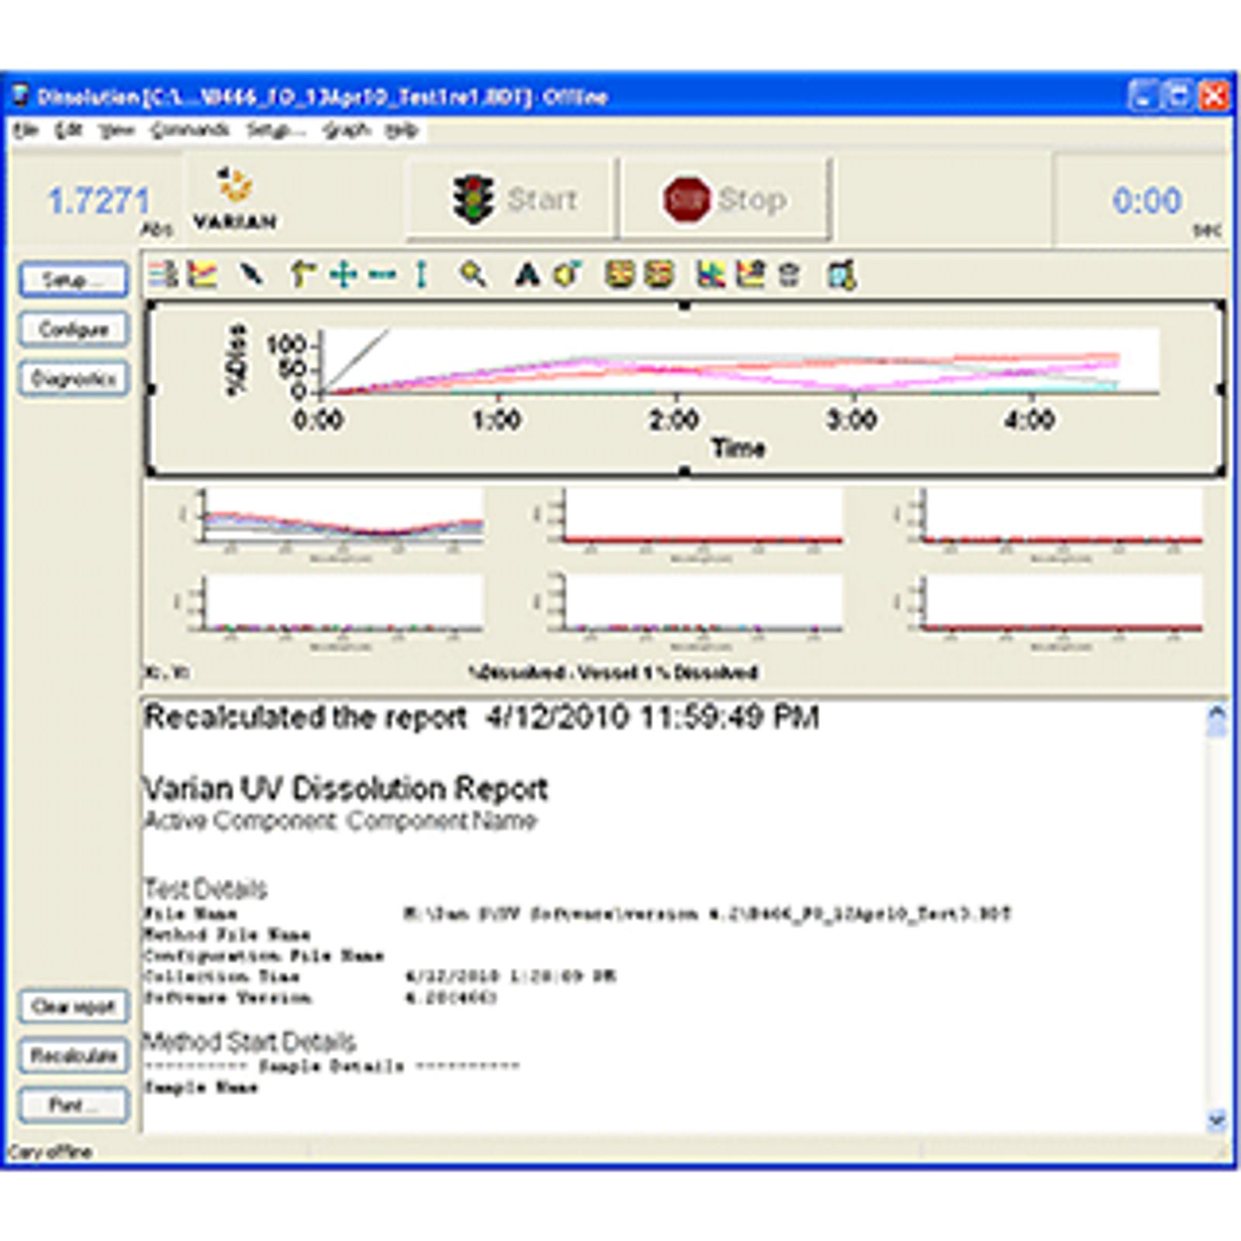The height and width of the screenshot is (1241, 1241).
Task: Click the 0:00 timer display
Action: pos(1147,201)
